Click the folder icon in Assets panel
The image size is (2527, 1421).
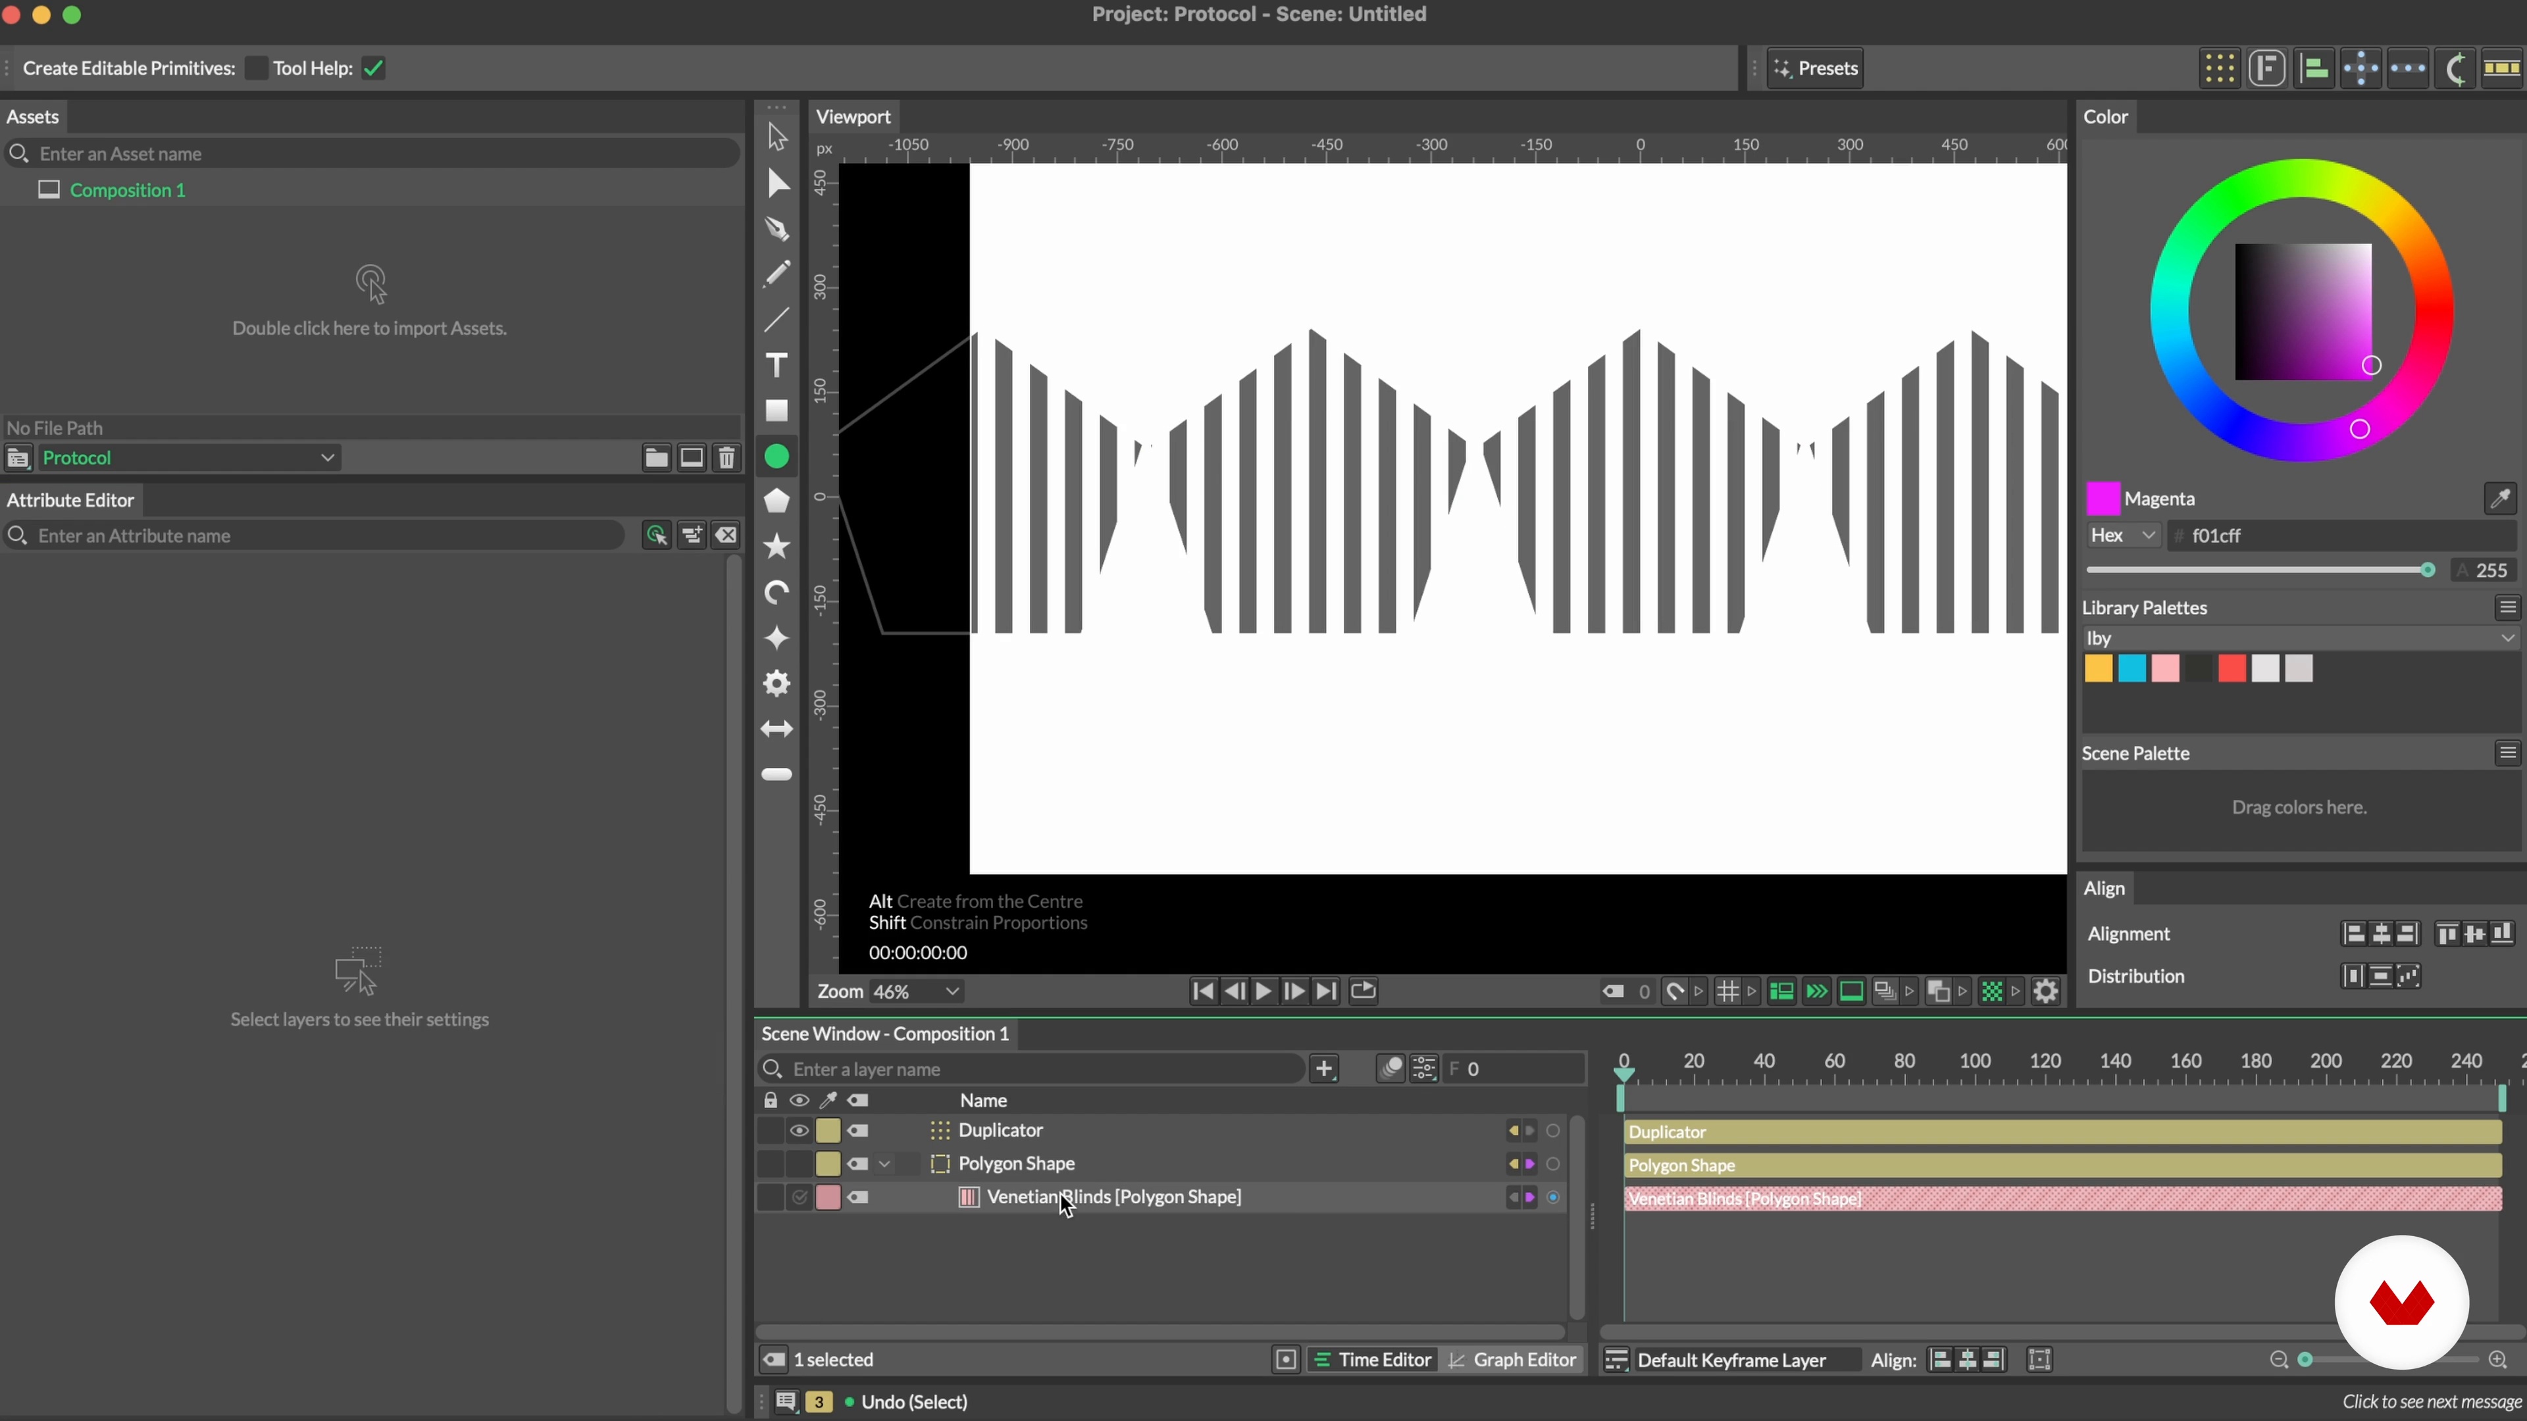[656, 458]
